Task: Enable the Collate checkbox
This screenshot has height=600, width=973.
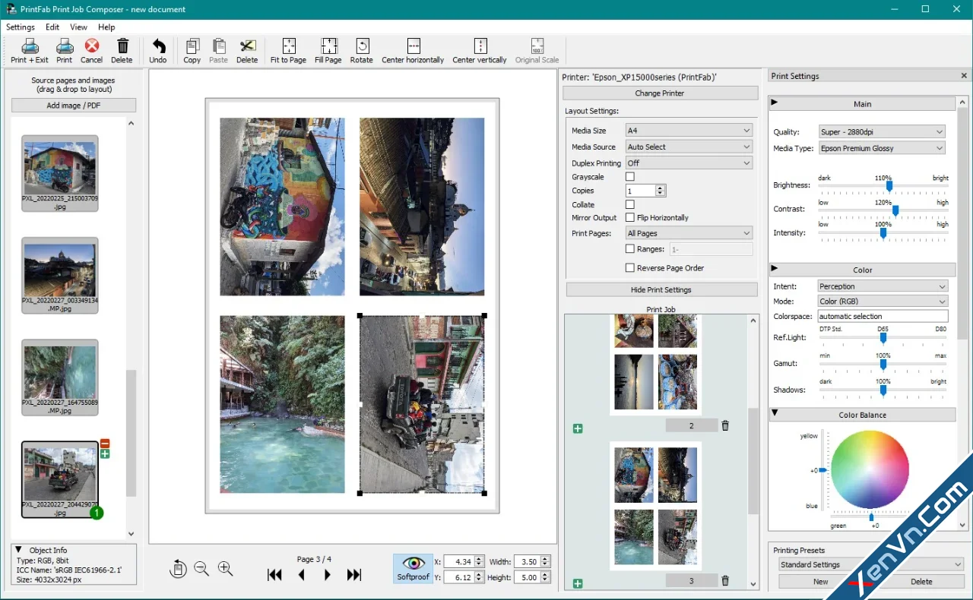Action: (630, 204)
